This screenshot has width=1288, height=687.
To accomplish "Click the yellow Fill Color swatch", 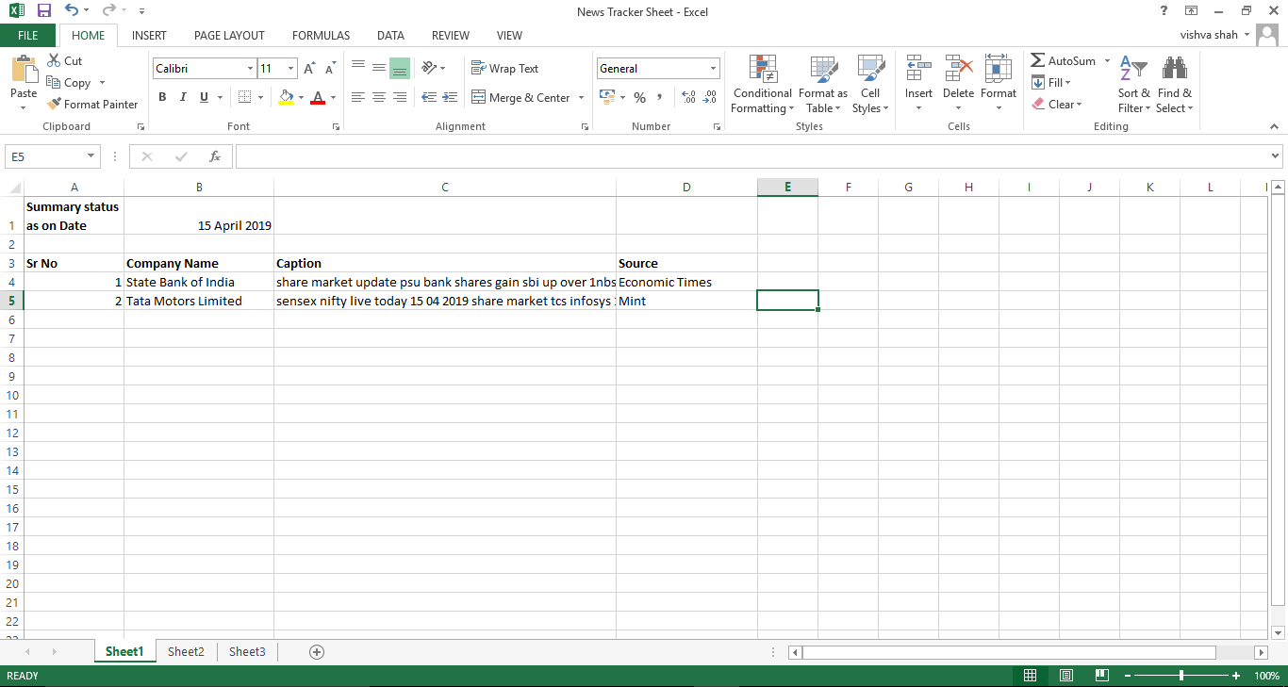I will tap(287, 97).
